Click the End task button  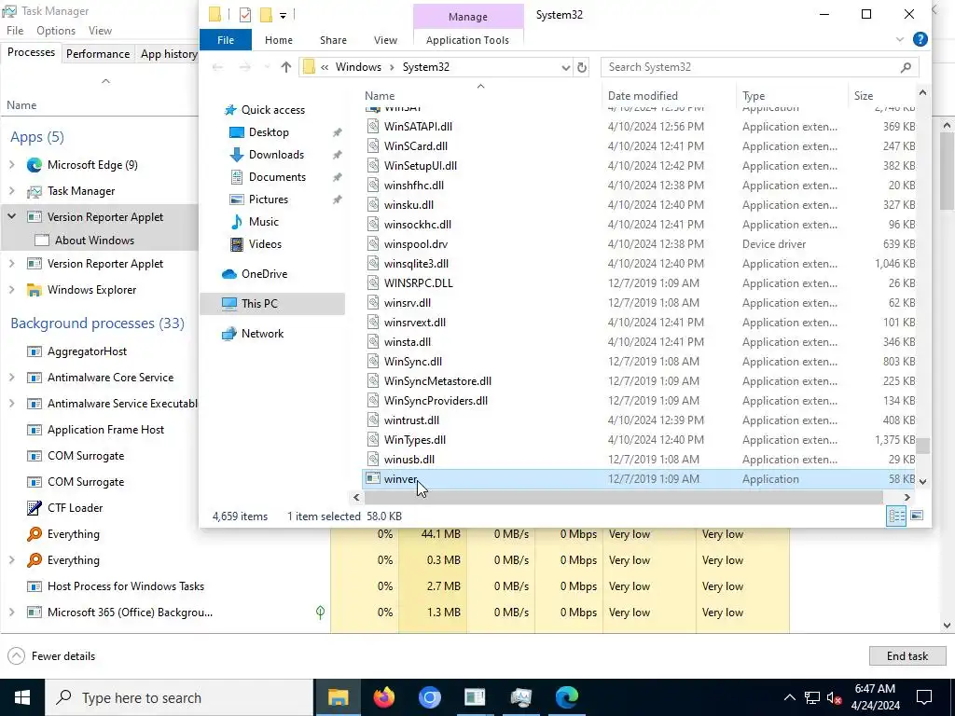click(907, 655)
